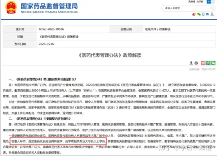Click the English name National Medical Products Administration
Screen dimensions: 217x156
(x=49, y=12)
